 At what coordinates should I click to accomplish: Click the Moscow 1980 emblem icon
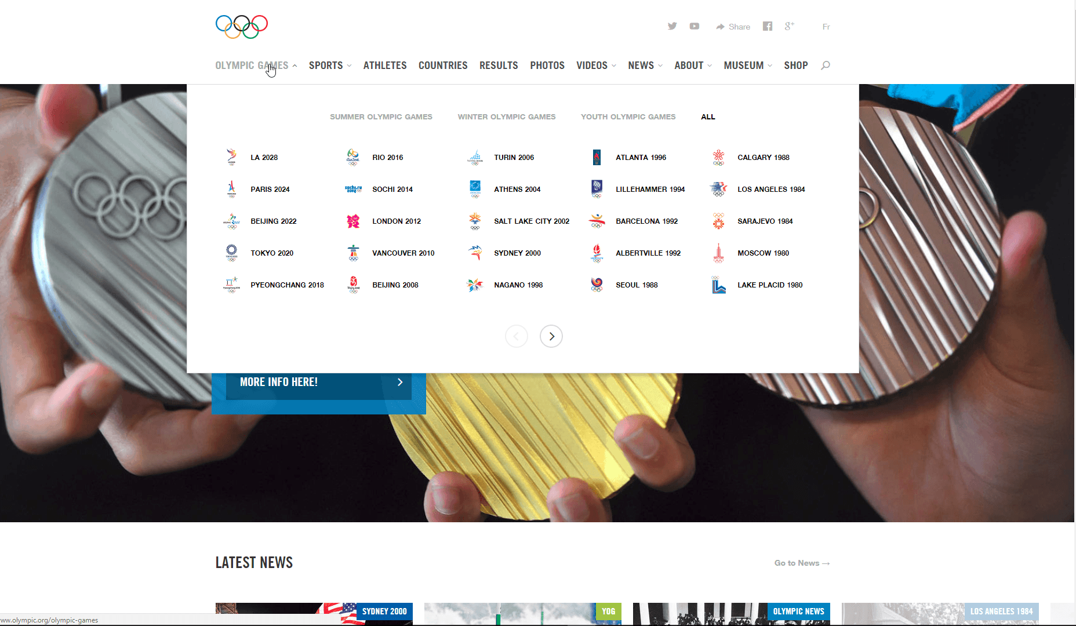tap(718, 253)
